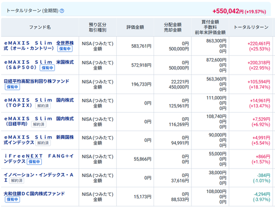275x208 pixels.
Task: Select the 563,360円 purchase amount
Action: (x=216, y=79)
